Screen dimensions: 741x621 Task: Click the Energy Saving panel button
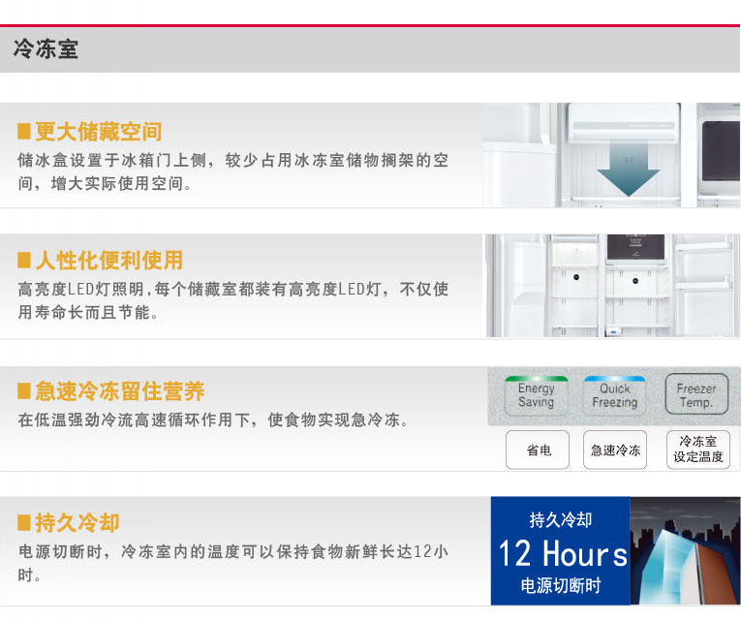click(x=537, y=395)
